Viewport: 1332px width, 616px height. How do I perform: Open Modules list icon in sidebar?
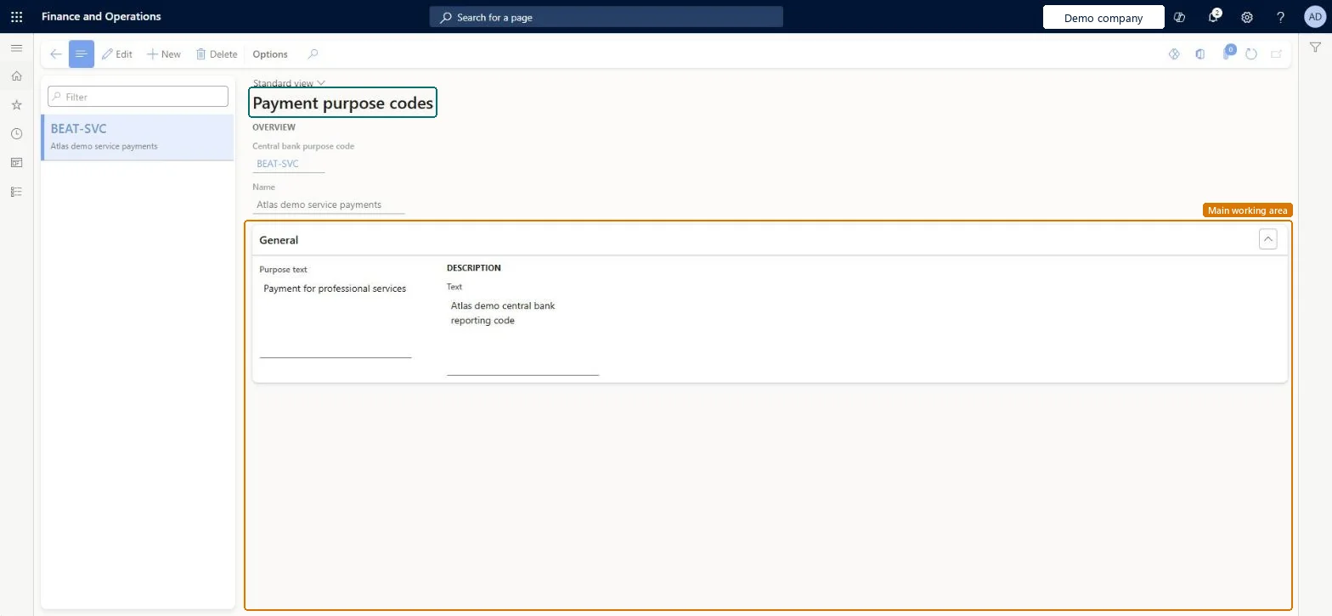click(x=16, y=192)
